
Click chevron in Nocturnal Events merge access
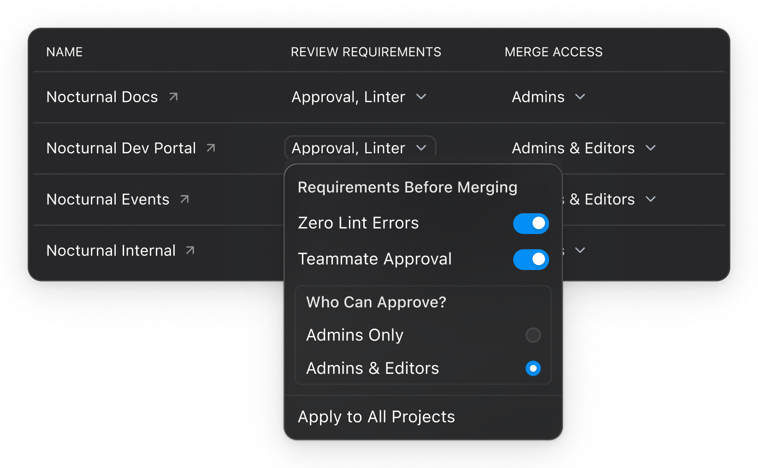[x=651, y=199]
